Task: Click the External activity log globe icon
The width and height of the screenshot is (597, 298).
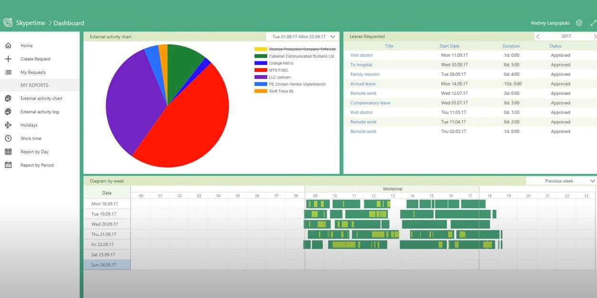Action: [x=8, y=112]
